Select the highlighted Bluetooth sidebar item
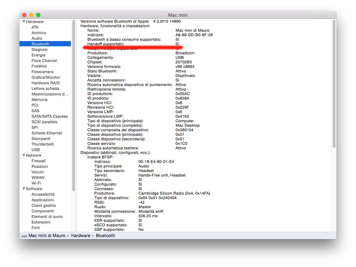This screenshot has height=267, width=356. [45, 44]
